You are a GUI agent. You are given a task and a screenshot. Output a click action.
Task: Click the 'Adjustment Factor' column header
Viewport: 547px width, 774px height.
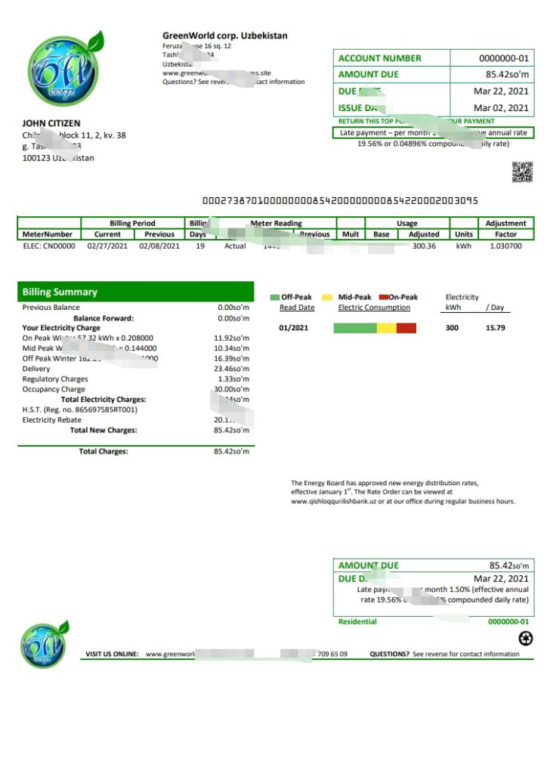click(x=505, y=228)
